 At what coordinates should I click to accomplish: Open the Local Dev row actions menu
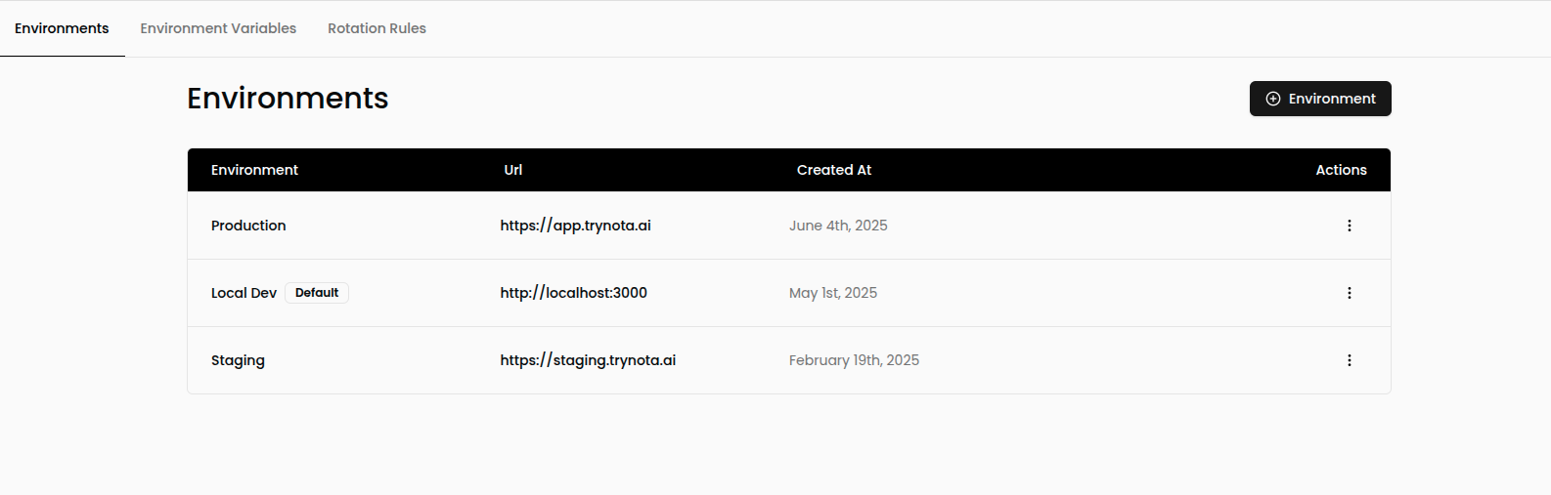pos(1350,293)
